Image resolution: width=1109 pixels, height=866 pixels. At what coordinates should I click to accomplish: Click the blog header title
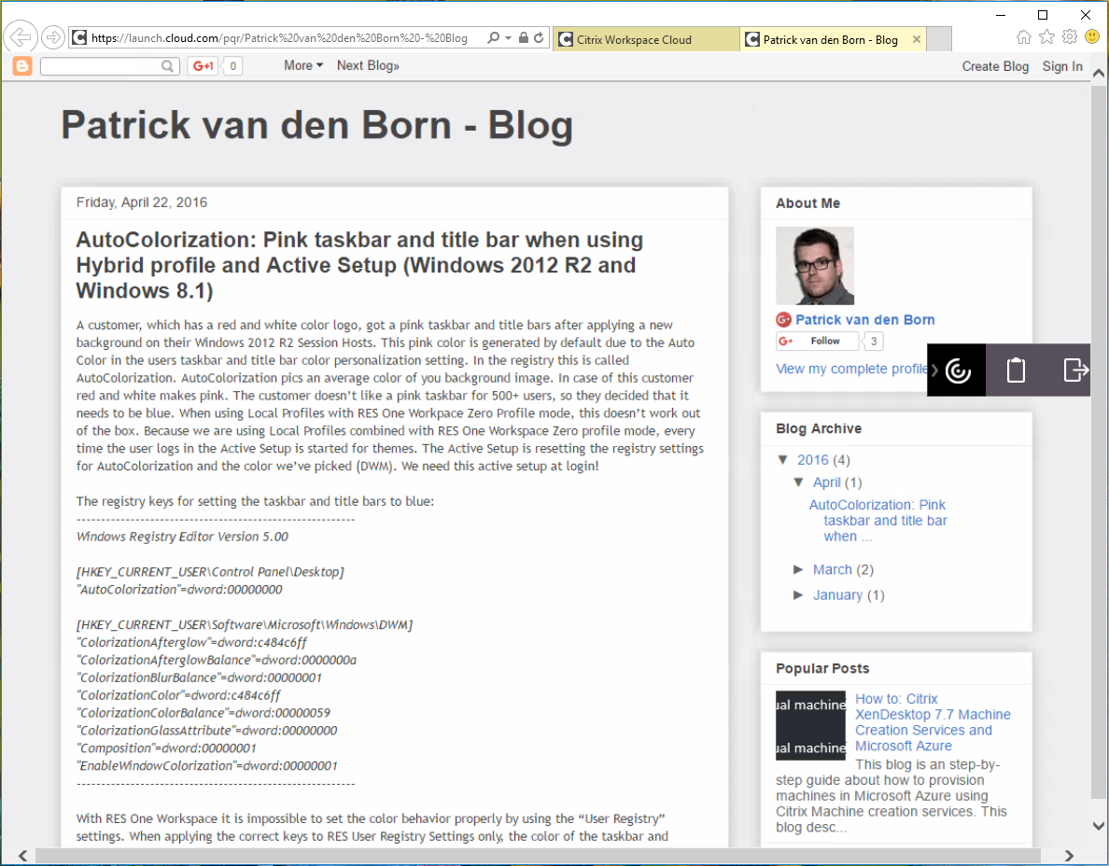pos(316,125)
